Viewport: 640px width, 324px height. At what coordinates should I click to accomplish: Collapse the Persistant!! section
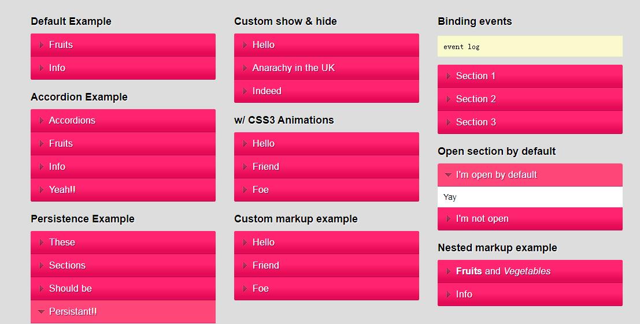point(123,312)
